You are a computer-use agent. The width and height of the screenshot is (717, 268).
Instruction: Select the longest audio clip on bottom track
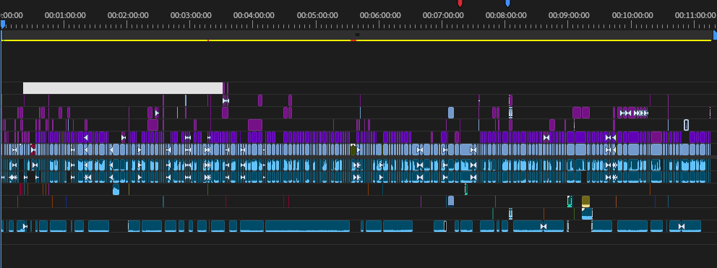coord(307,226)
